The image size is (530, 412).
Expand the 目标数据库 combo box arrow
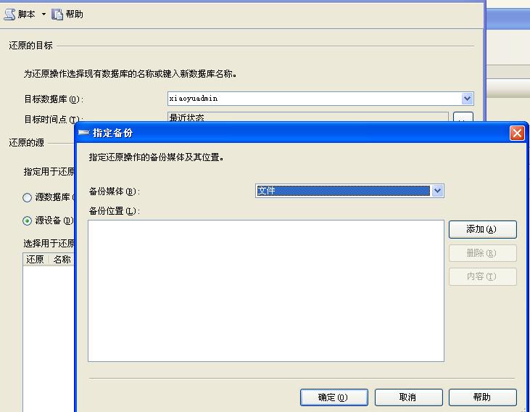point(467,99)
